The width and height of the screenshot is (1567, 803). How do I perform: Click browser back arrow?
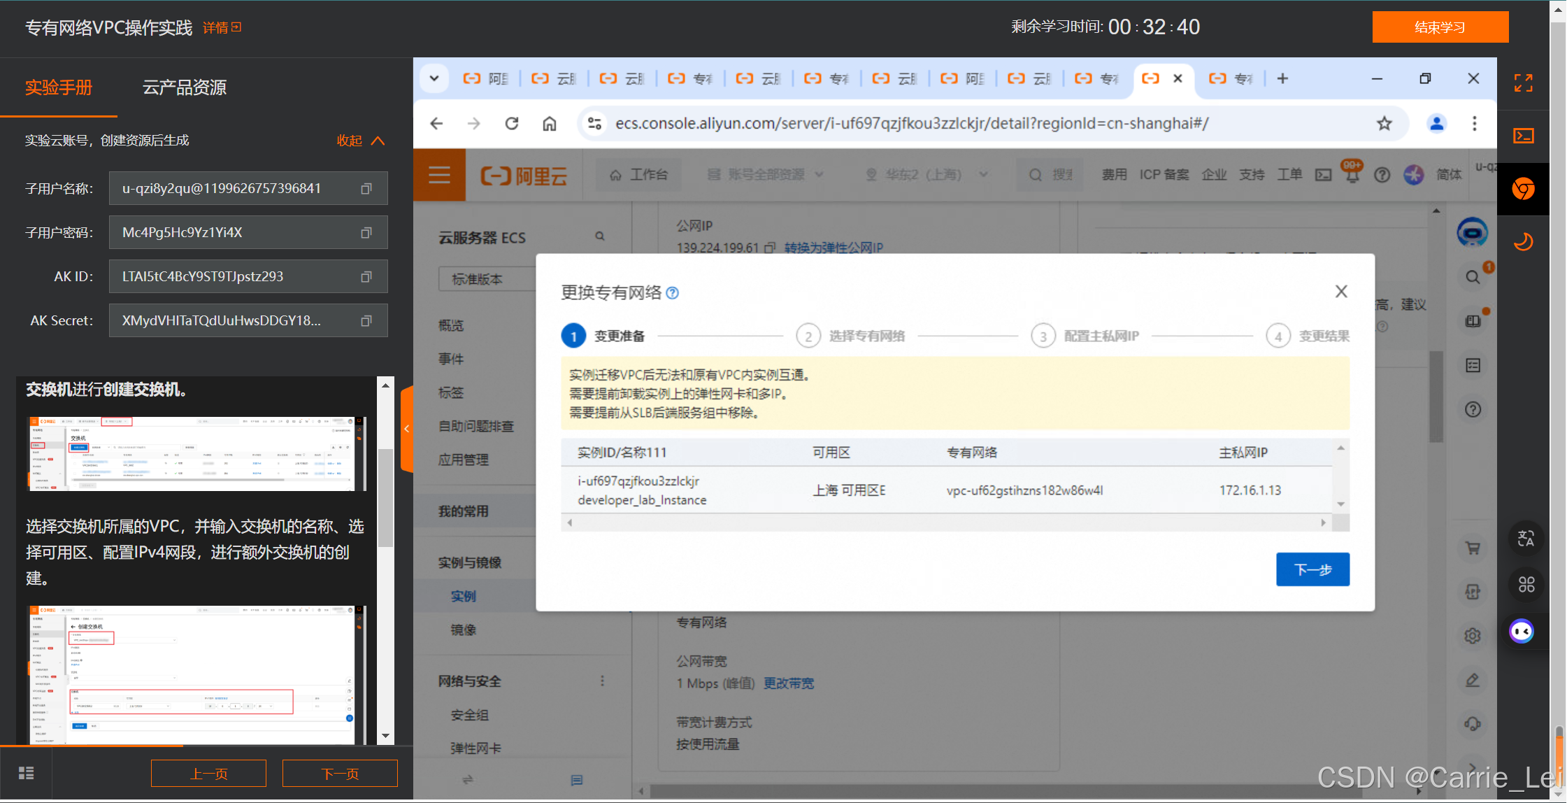click(437, 124)
